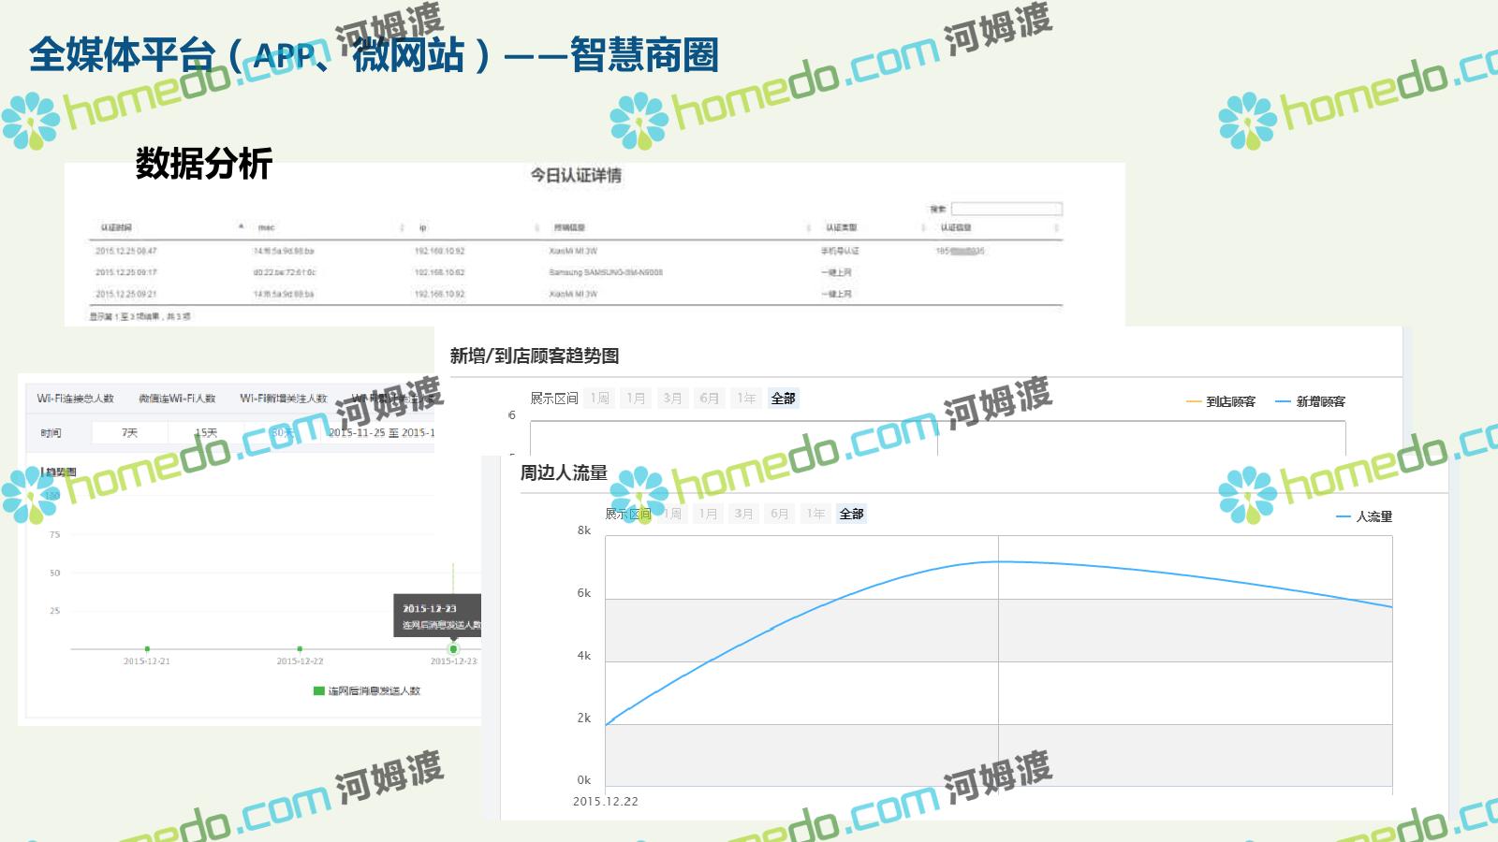Toggle the 人流量 legend series
Screen dimensions: 1498x842
[x=1365, y=516]
